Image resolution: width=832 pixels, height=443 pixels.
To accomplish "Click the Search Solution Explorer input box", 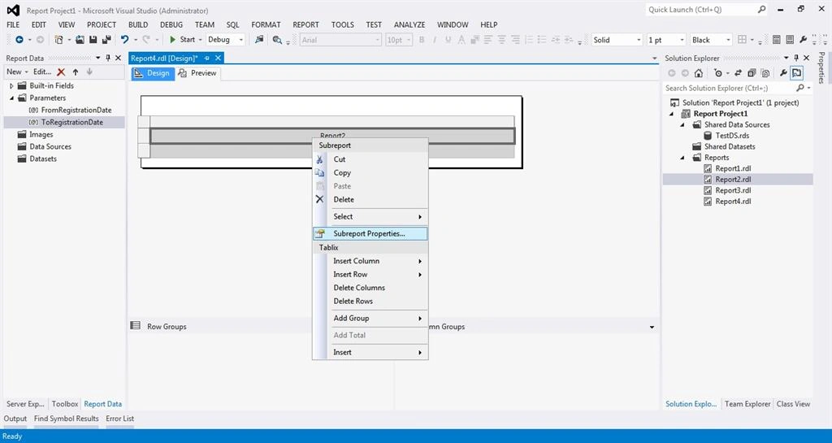I will click(x=730, y=88).
